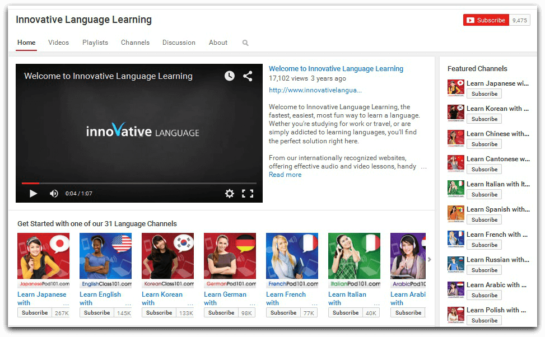Open Welcome to Innovative Language Learning title link
Screen dimensions: 545x337
[336, 69]
